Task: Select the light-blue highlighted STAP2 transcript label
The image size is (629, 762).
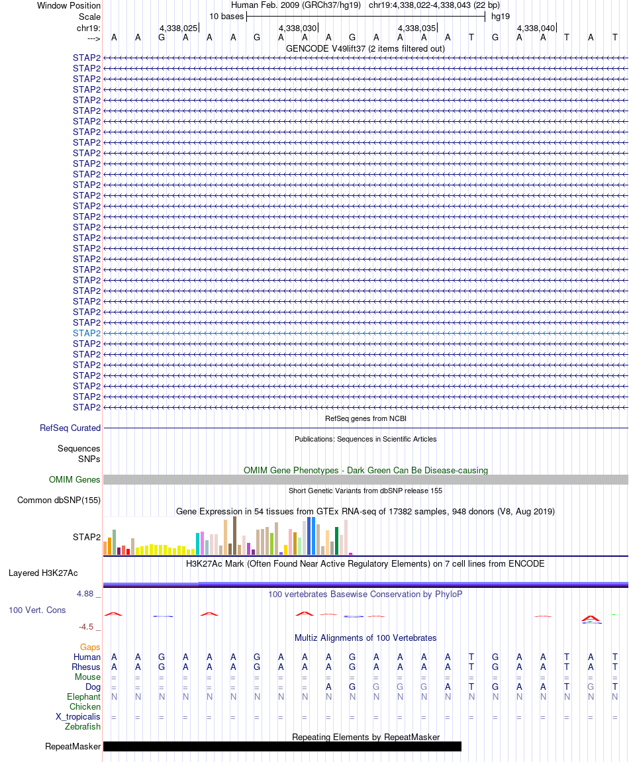Action: click(87, 333)
